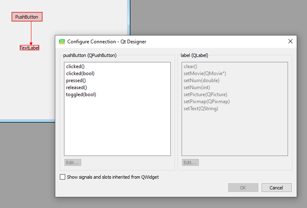
Task: Choose the setPixmap(QPixmap) slot
Action: tap(206, 102)
